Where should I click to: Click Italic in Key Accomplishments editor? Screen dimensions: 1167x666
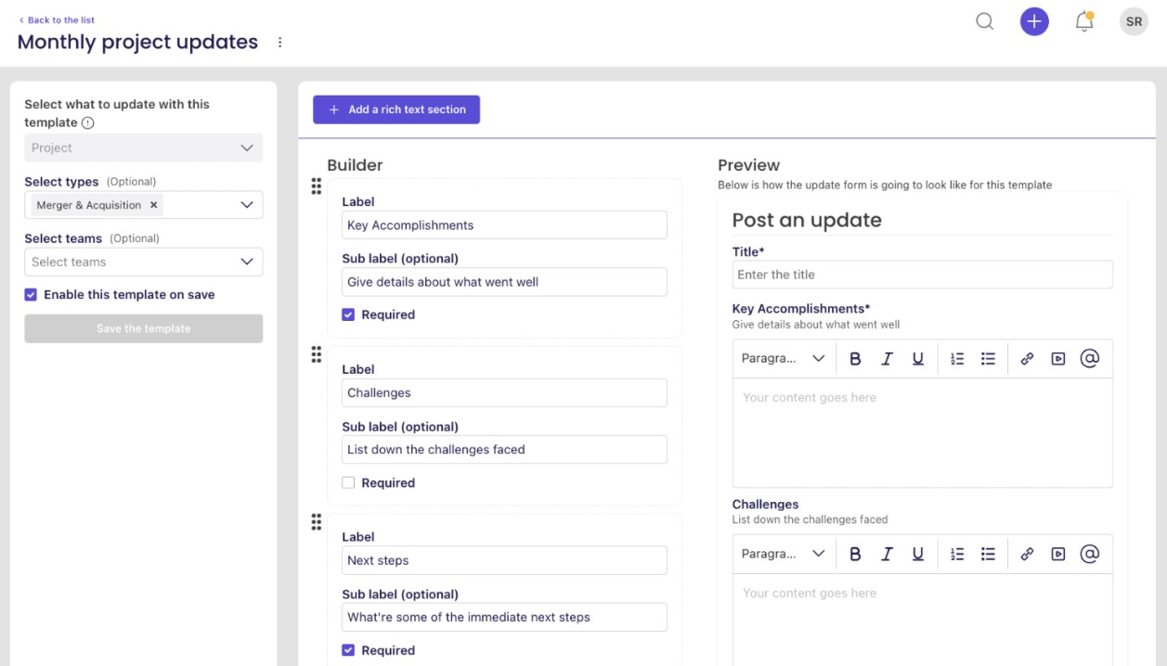[x=887, y=359]
